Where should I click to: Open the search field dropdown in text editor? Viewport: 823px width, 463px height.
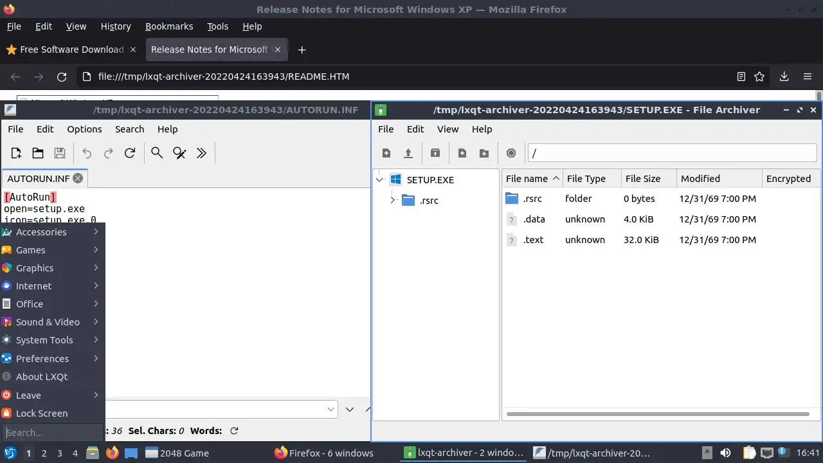tap(331, 409)
